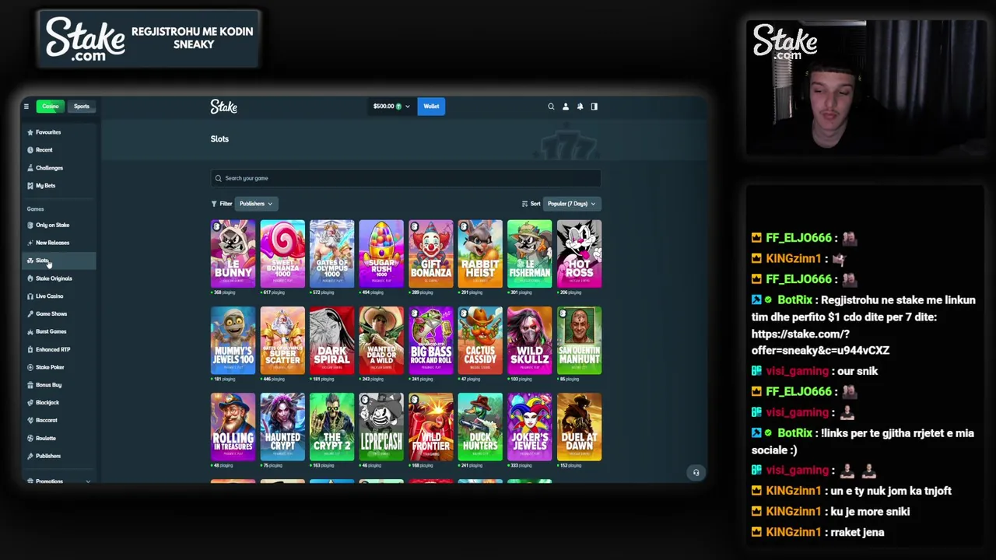Open Roulette category
This screenshot has height=560, width=996.
pyautogui.click(x=59, y=438)
